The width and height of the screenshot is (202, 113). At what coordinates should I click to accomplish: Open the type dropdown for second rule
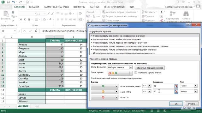coord(195,91)
